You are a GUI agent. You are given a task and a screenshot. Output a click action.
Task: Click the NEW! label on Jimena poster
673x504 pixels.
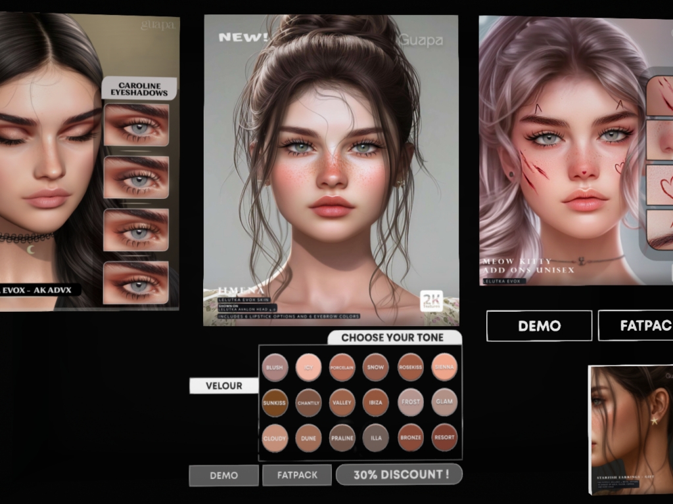tap(243, 37)
